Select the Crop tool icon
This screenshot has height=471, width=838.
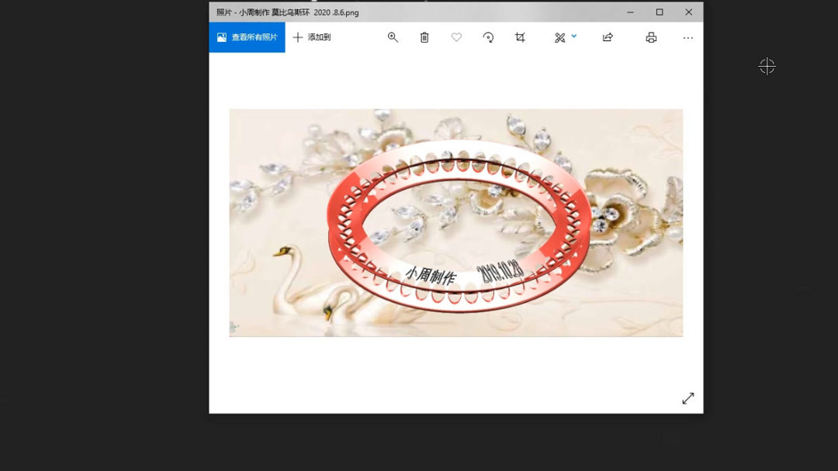tap(520, 36)
